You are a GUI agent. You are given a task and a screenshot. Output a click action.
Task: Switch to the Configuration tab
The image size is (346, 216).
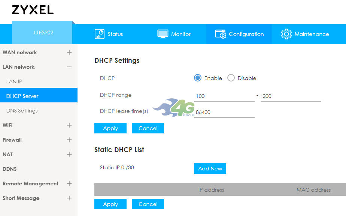(239, 34)
